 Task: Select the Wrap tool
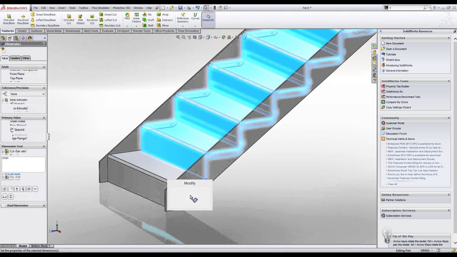[163, 15]
